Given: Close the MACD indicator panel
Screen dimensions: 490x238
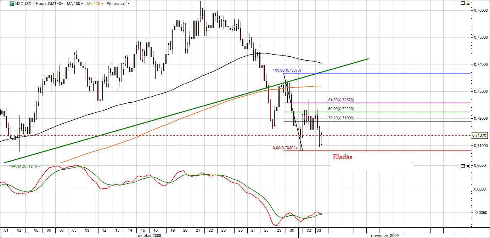Looking at the screenshot, I should [468, 166].
